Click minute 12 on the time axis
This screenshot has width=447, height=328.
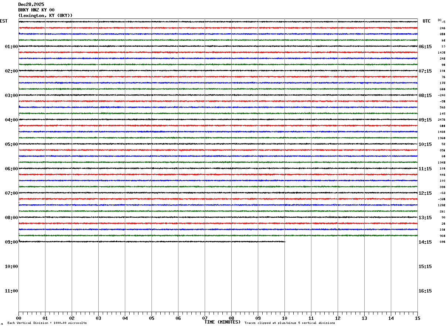click(338, 318)
